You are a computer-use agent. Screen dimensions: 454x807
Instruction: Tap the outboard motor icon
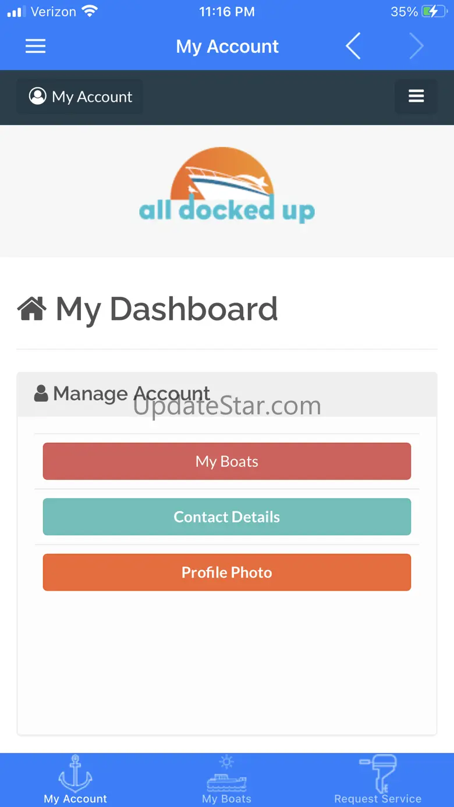pos(378,774)
